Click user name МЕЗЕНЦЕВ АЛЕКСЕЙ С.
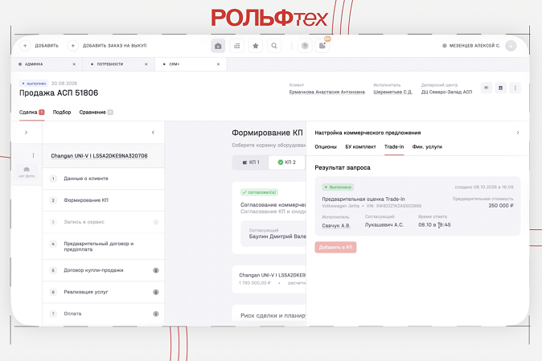Screen dimensions: 542x361 click(474, 46)
